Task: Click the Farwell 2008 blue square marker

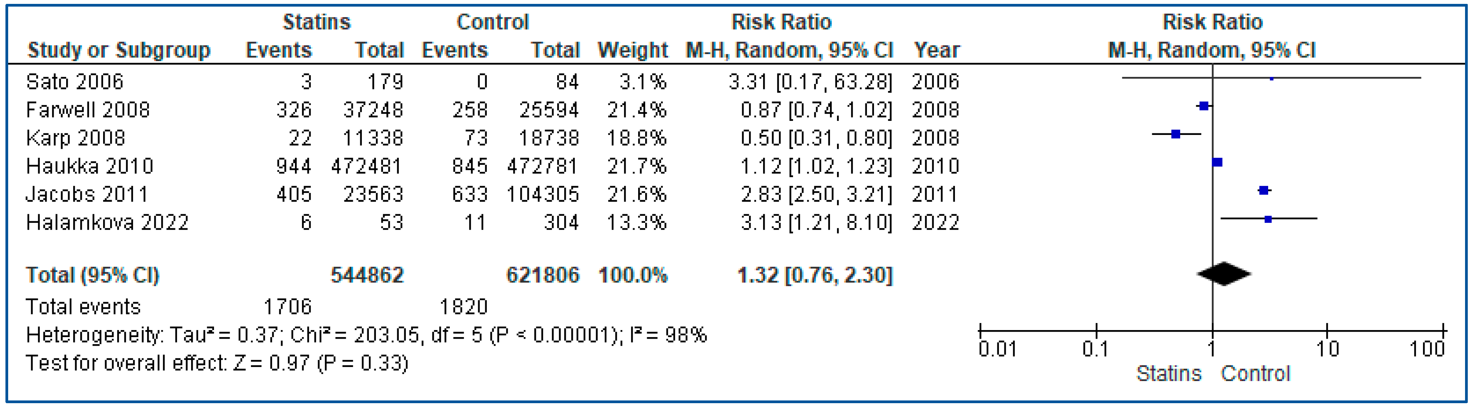Action: click(1203, 107)
